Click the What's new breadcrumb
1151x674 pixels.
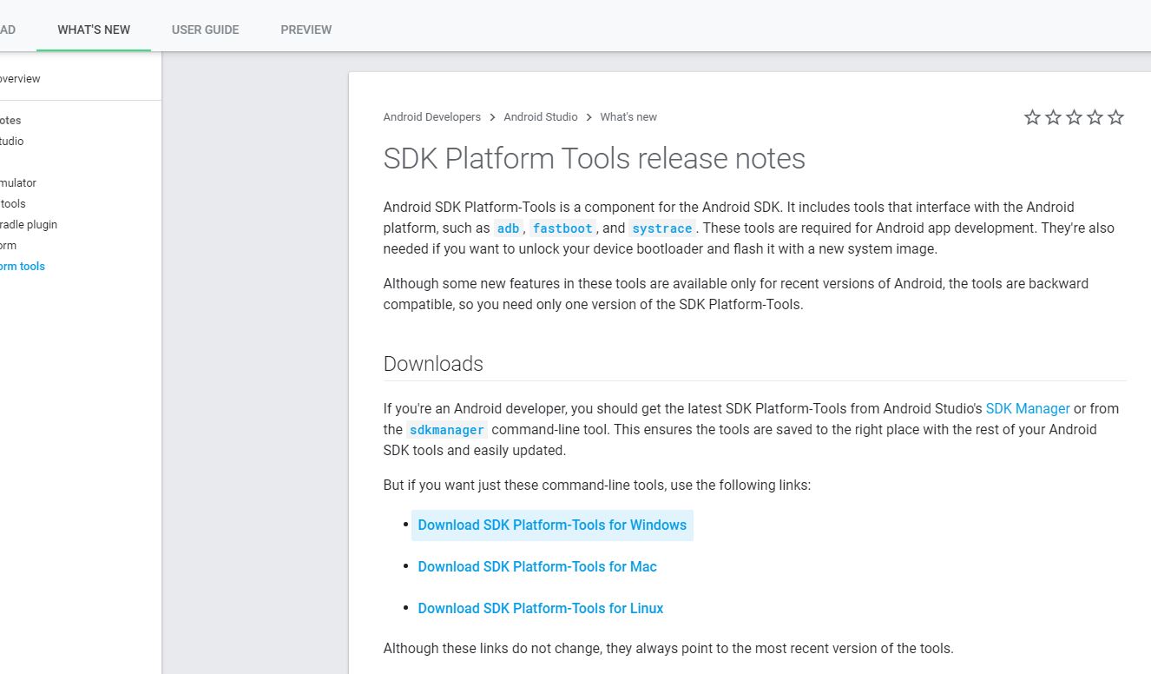(628, 117)
